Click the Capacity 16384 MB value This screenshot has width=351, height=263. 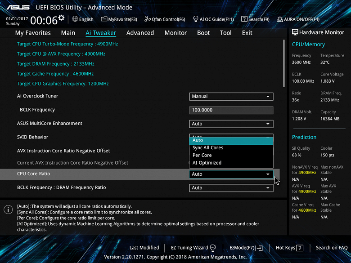pos(330,119)
